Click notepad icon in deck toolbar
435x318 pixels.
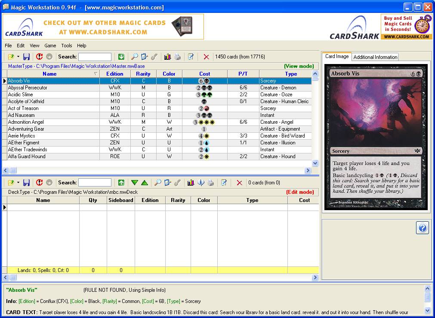224,183
